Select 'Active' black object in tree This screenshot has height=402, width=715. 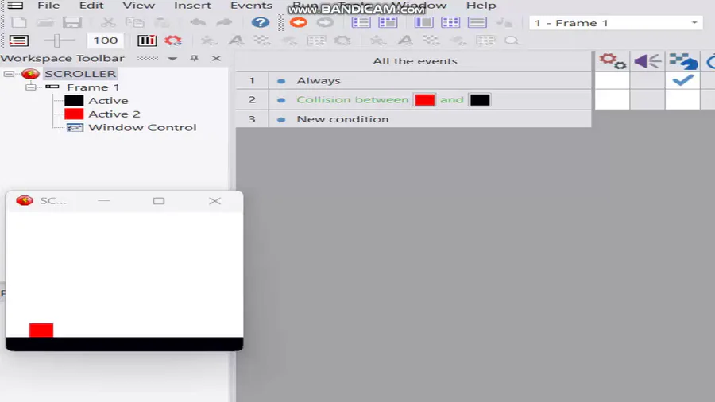tap(107, 101)
